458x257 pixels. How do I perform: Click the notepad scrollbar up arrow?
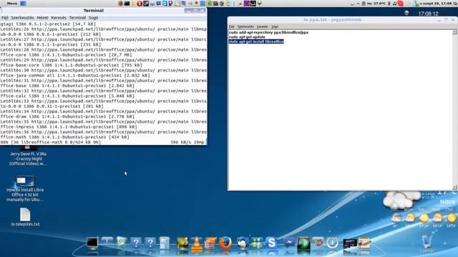click(454, 32)
